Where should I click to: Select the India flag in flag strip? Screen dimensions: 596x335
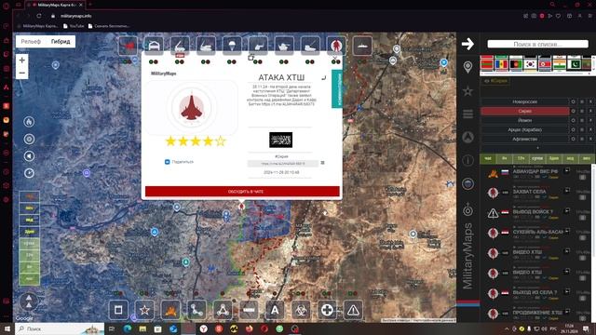(x=560, y=64)
